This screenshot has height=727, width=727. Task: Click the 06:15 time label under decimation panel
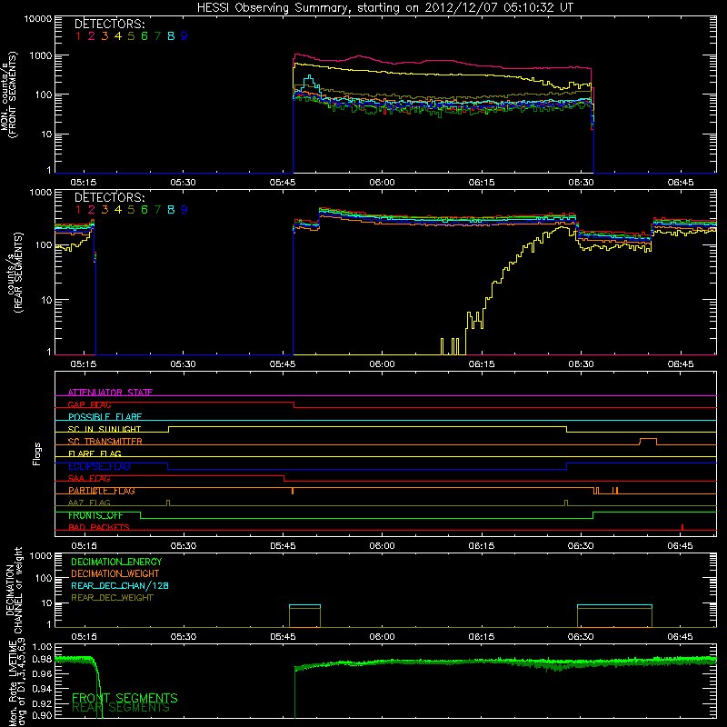click(482, 637)
